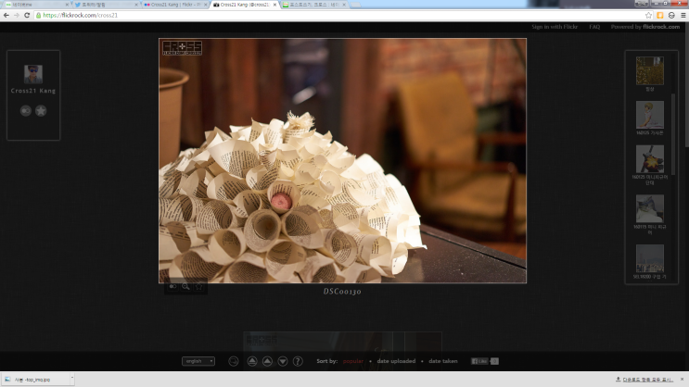Open the Powered by flickrock.com link
Viewport: 689px width, 387px height.
click(x=645, y=27)
